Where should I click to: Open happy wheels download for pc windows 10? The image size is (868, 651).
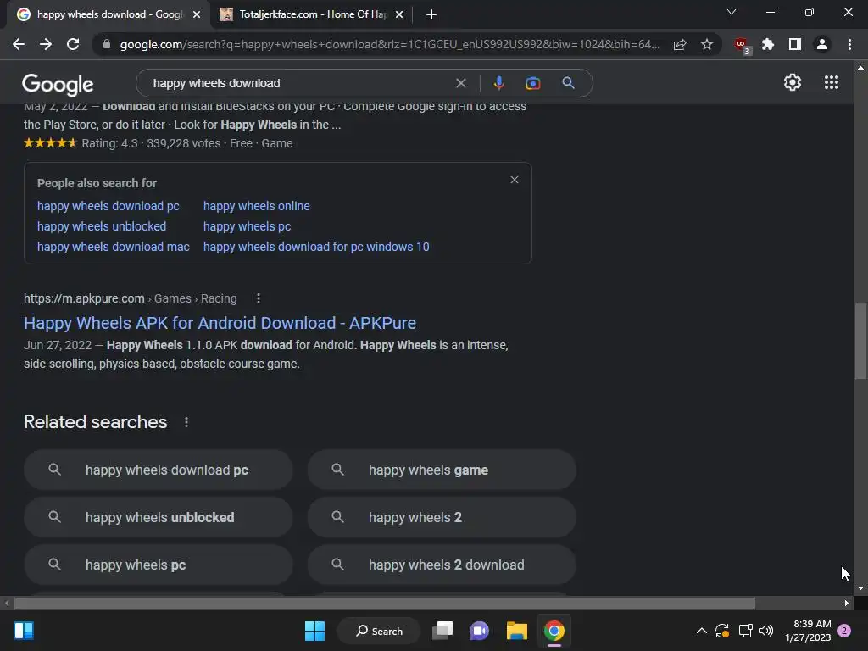[x=316, y=247]
